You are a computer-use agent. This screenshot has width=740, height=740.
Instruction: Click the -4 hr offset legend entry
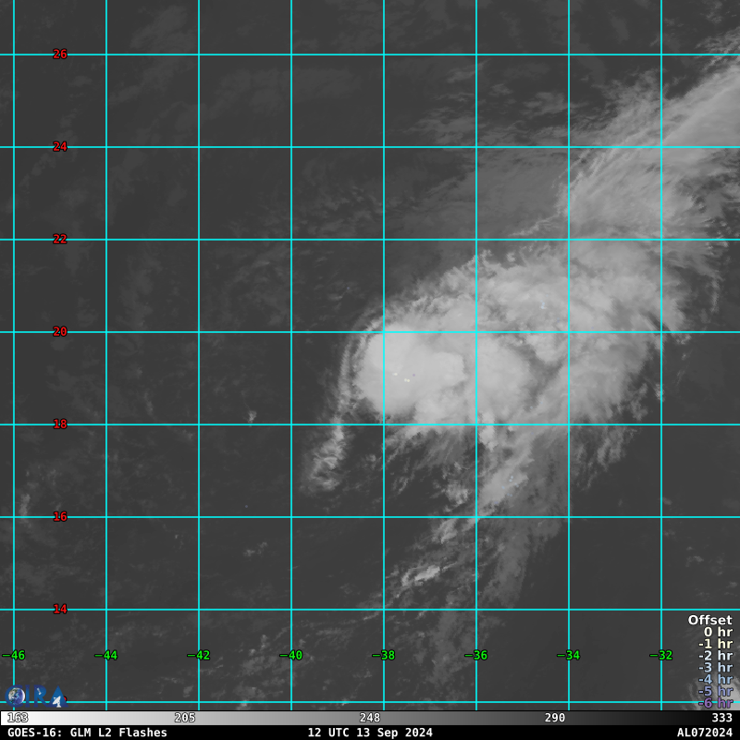coord(715,680)
